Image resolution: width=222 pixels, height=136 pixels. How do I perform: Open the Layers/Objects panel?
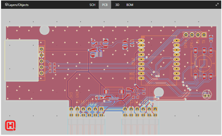17,5
